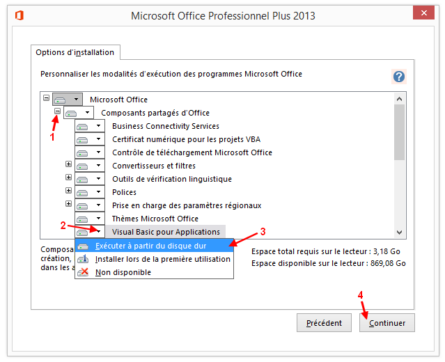Click the Convertisseurs et filtres drive icon

point(83,166)
